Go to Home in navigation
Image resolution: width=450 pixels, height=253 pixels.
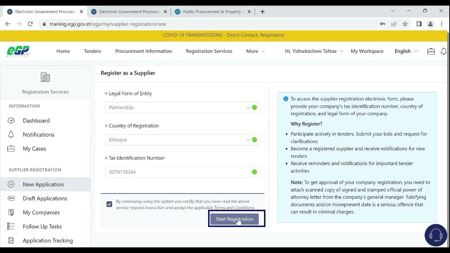(x=63, y=51)
